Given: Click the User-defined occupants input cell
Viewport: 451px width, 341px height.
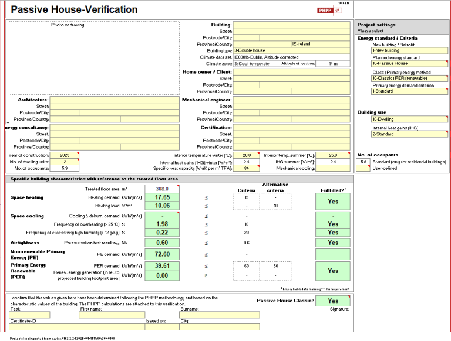Looking at the screenshot, I should 364,169.
